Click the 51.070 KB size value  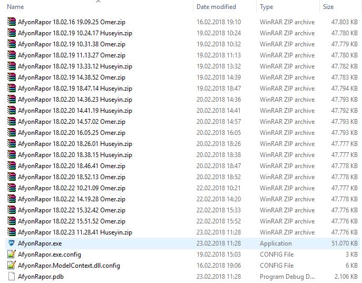point(345,243)
